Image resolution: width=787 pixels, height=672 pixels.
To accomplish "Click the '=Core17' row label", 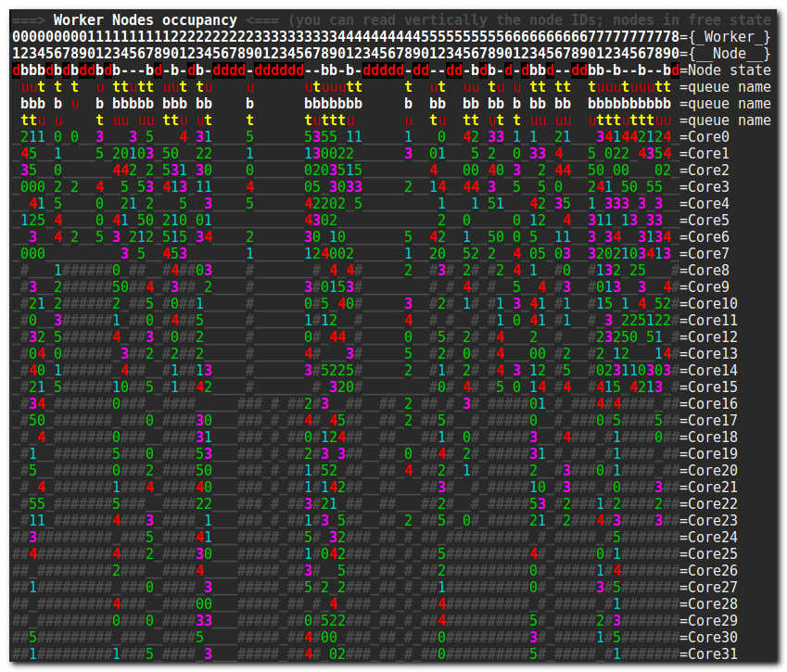I will point(709,421).
